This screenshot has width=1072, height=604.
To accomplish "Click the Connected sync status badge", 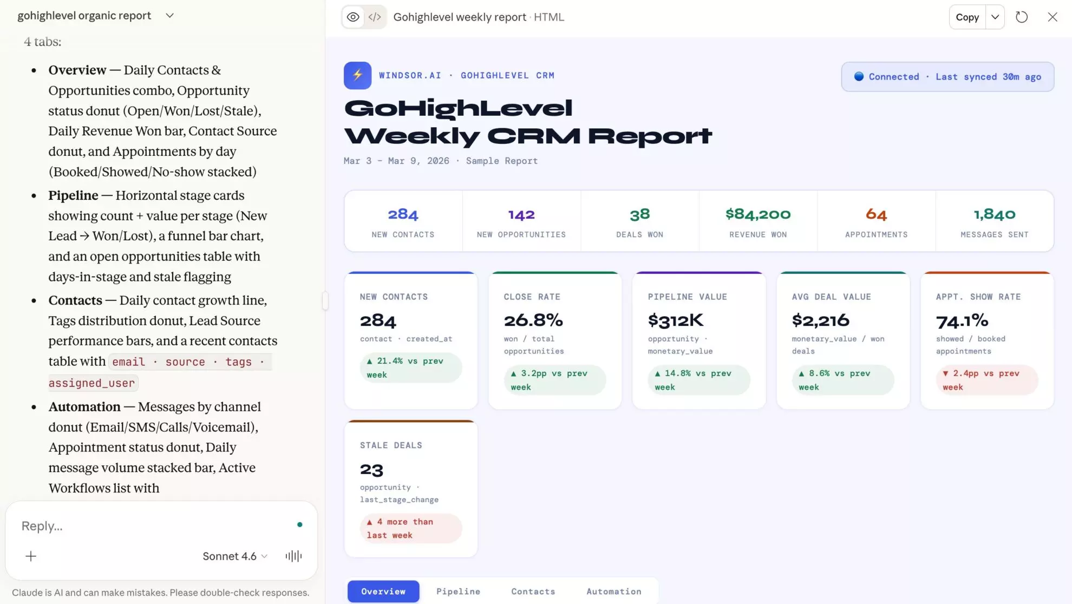I will pos(947,76).
